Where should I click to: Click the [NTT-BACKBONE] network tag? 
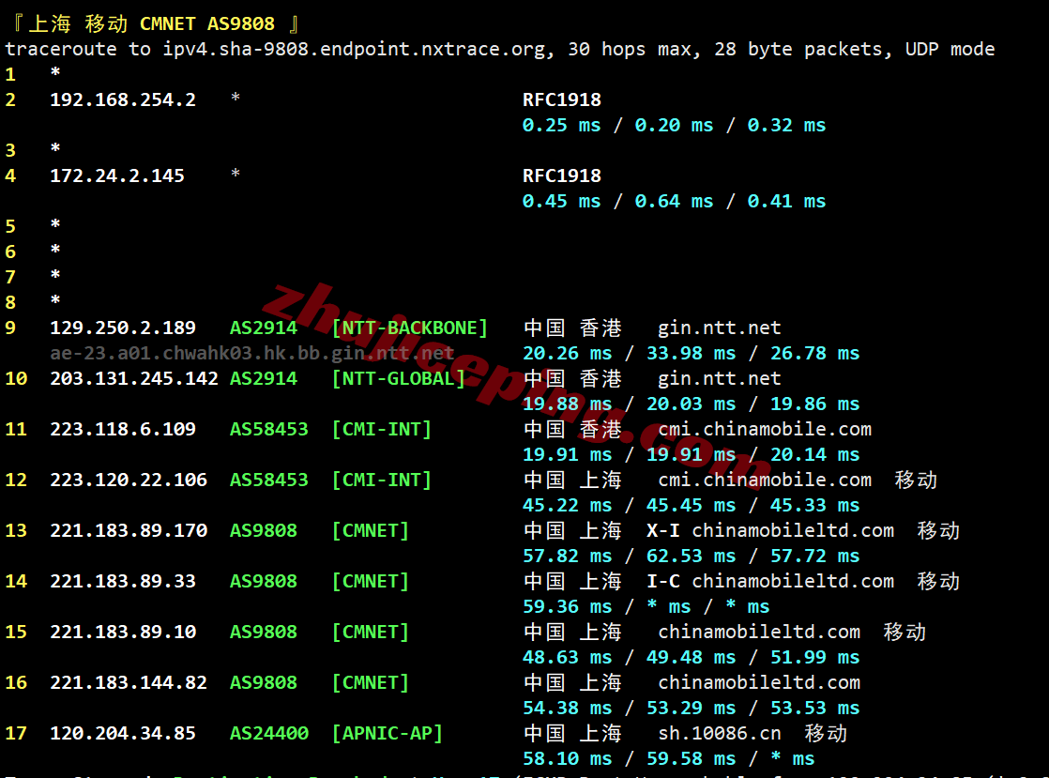pos(409,328)
